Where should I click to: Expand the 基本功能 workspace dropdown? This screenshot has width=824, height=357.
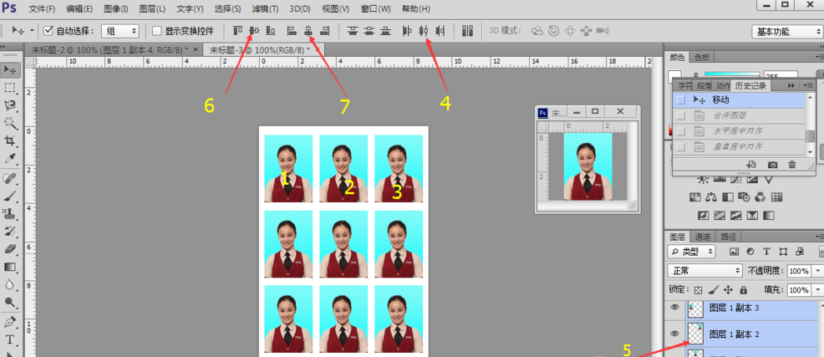[x=786, y=32]
